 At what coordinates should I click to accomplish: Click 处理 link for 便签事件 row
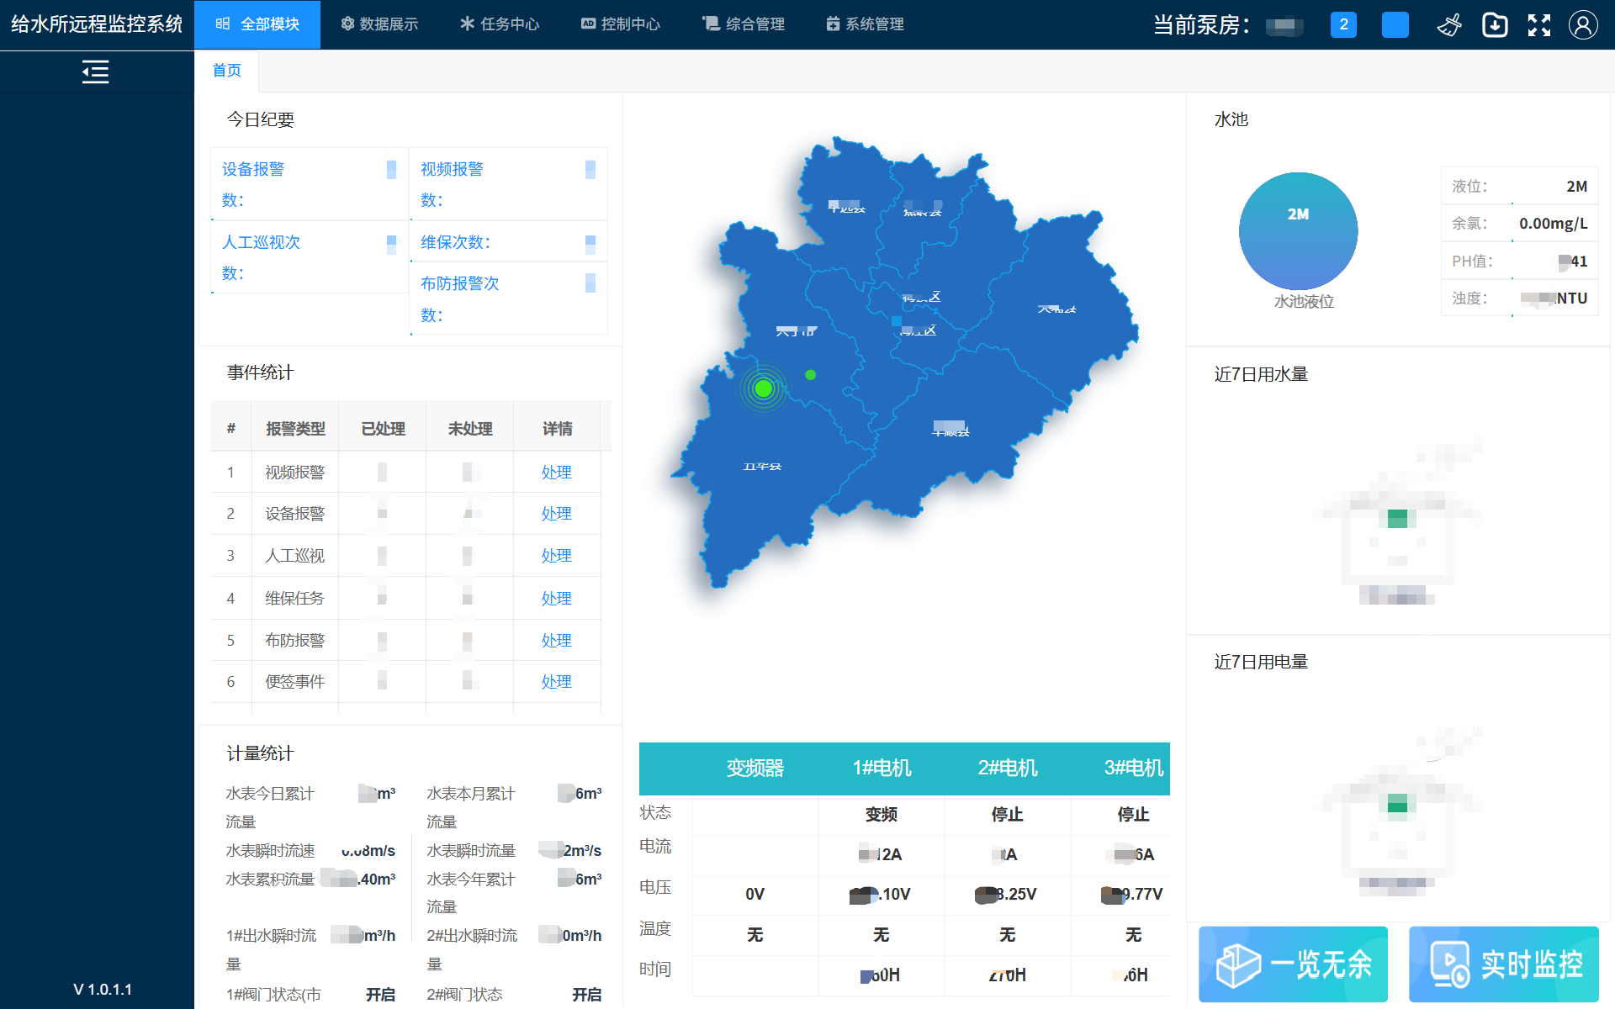click(556, 682)
